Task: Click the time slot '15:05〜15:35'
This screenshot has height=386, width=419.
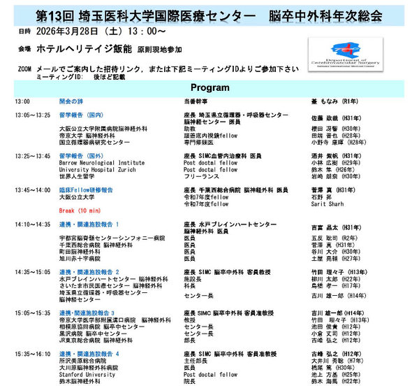Action: [x=33, y=313]
